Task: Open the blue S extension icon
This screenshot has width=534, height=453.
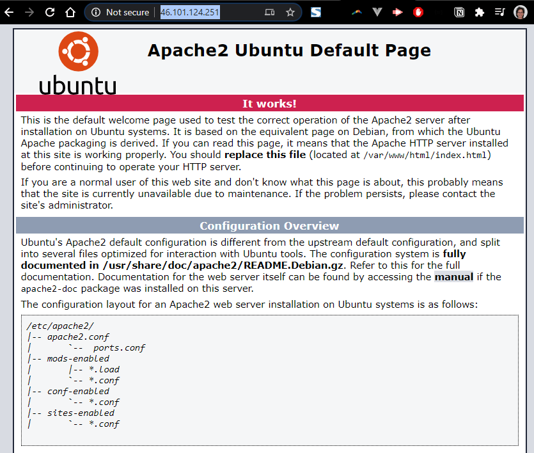Action: [x=316, y=13]
